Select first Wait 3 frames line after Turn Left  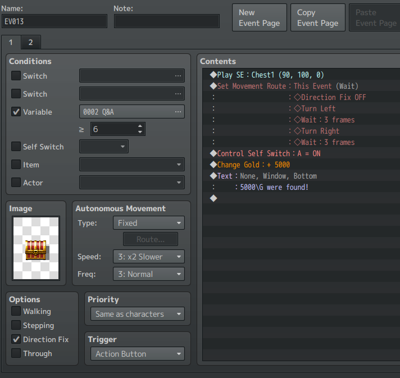click(x=301, y=120)
